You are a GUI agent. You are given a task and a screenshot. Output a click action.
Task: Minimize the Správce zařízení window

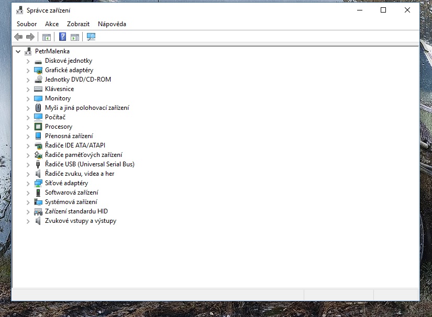click(x=360, y=10)
